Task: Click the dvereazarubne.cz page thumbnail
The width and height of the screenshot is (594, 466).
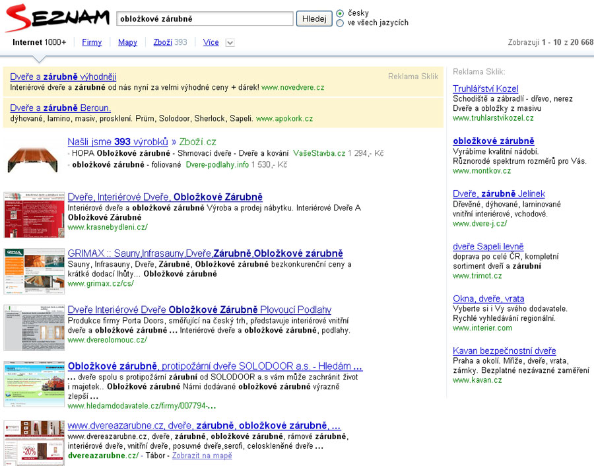Action: 34,443
